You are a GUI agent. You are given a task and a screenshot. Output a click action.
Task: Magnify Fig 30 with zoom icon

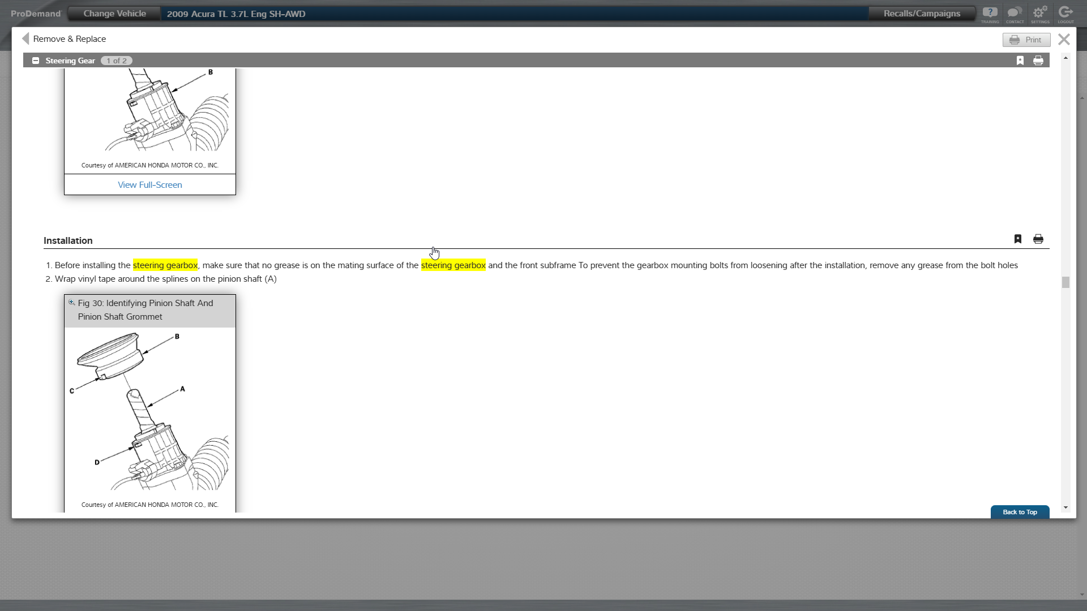click(72, 303)
